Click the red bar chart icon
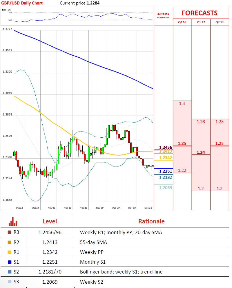This screenshot has height=288, width=232. coord(13,222)
